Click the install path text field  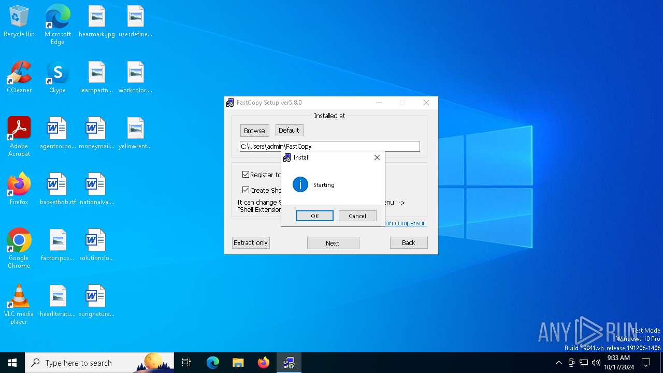[x=330, y=146]
